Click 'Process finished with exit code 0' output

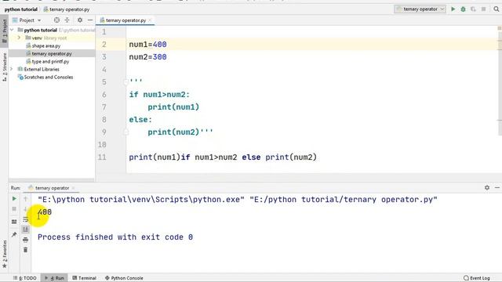(115, 237)
